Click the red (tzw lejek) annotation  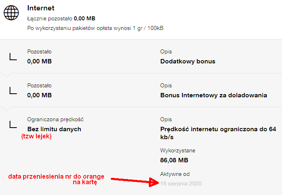coord(36,136)
